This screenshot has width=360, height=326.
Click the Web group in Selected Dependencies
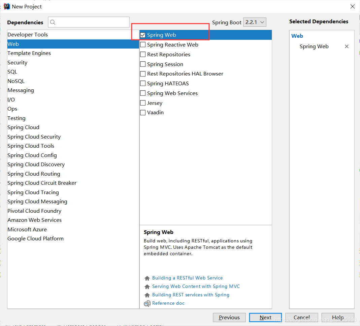tap(297, 36)
